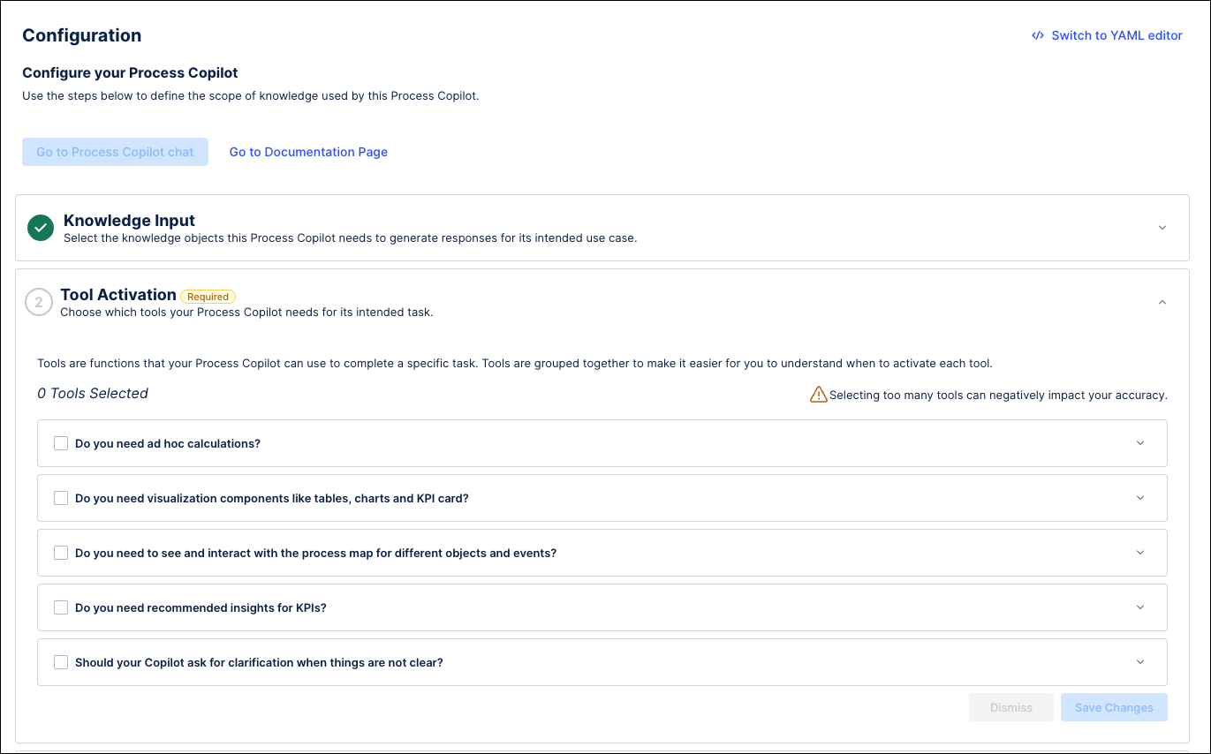Expand the clarification row chevron
The image size is (1211, 754).
pos(1140,662)
